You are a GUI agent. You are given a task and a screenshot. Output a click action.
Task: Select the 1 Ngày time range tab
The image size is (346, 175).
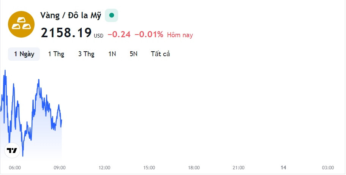point(24,54)
